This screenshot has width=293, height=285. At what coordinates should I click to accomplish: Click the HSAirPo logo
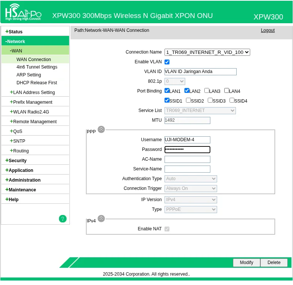23,12
